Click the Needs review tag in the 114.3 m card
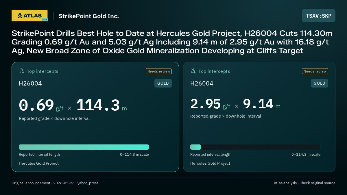This screenshot has width=347, height=195. (x=159, y=71)
